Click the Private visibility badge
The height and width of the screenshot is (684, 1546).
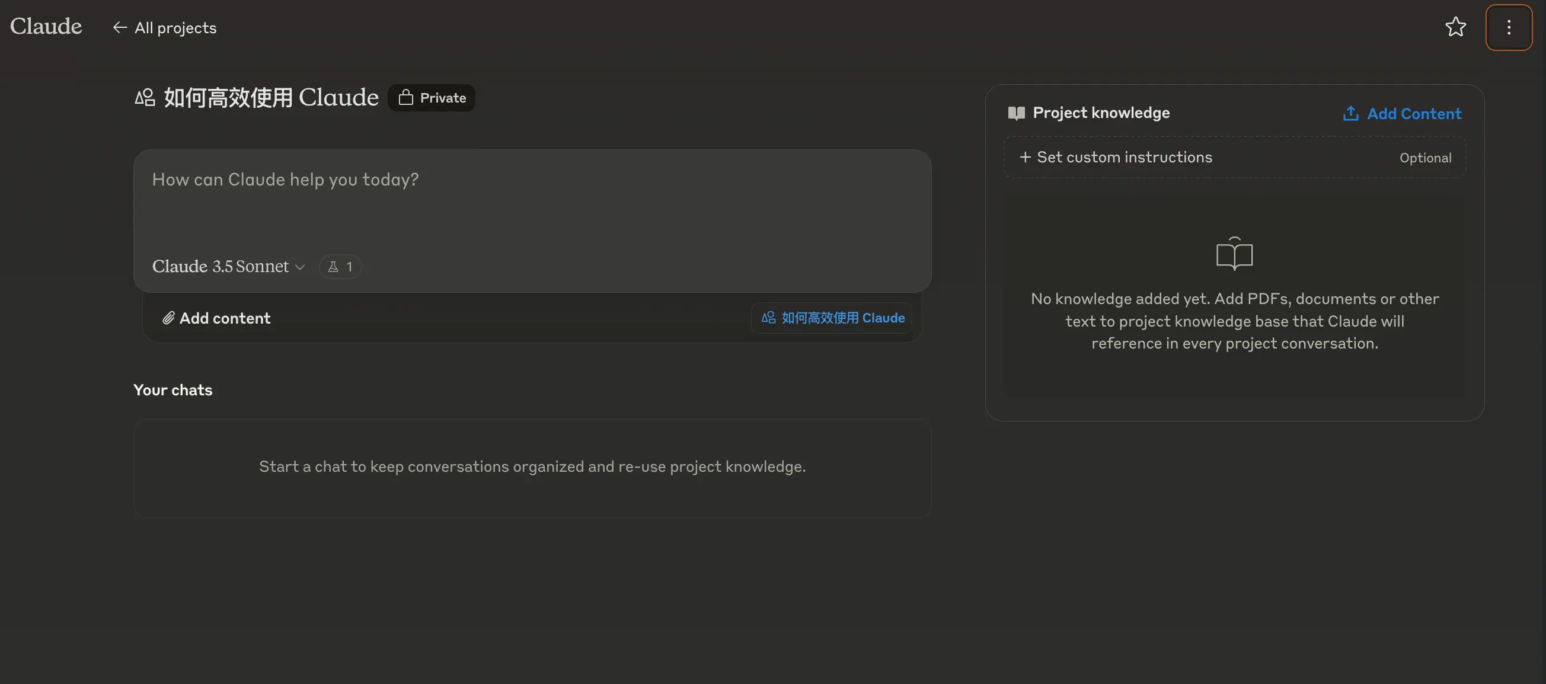coord(432,98)
